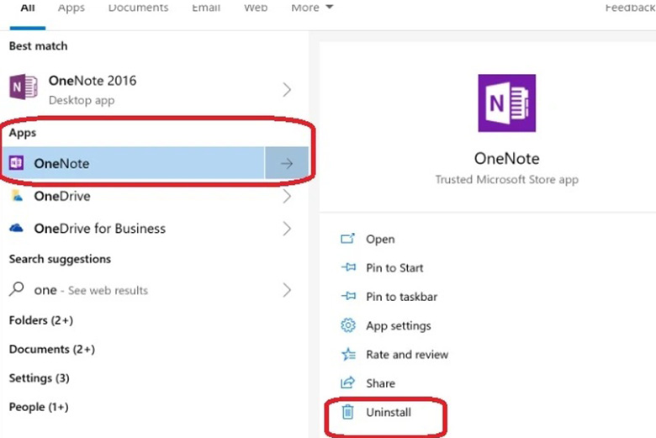Click the OneDrive app icon
Viewport: 656px width, 438px height.
point(16,195)
